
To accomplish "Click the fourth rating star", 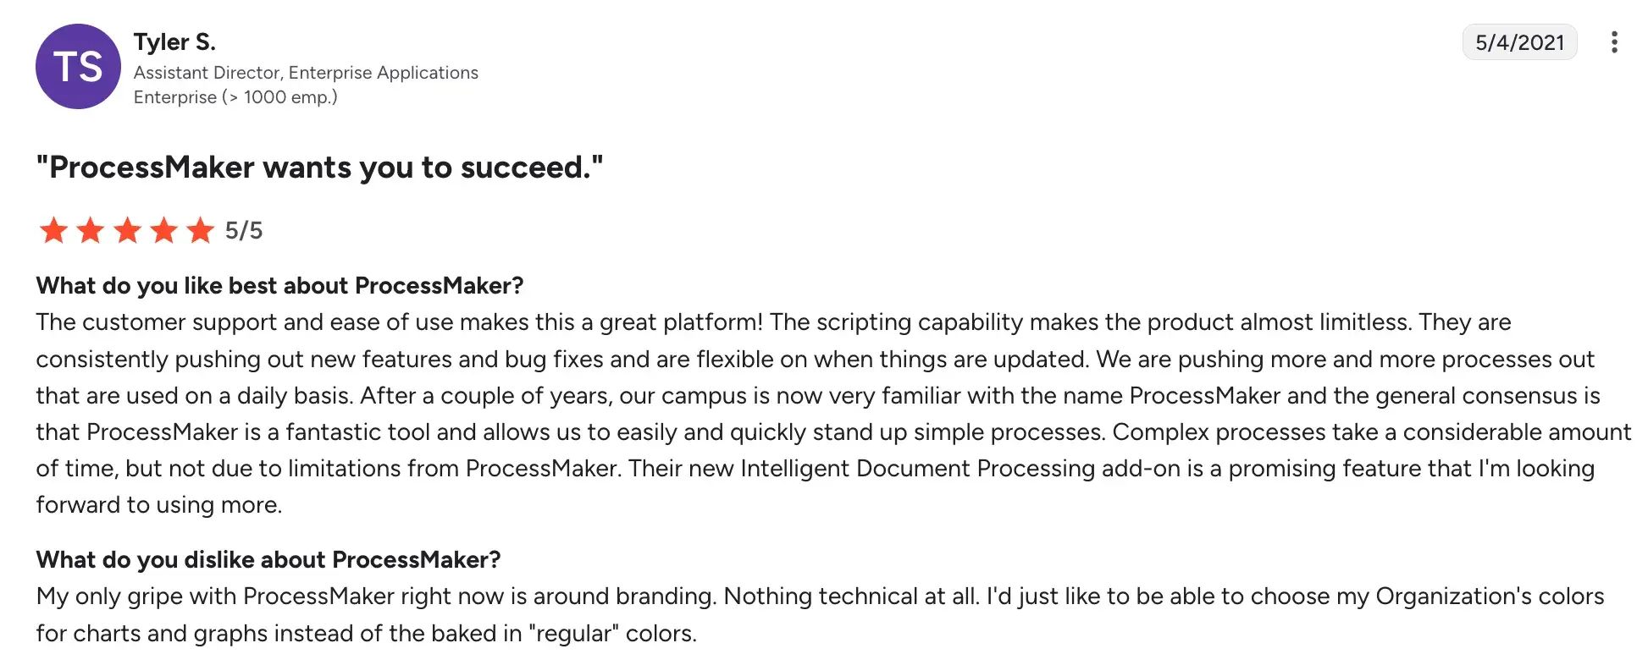I will 164,230.
